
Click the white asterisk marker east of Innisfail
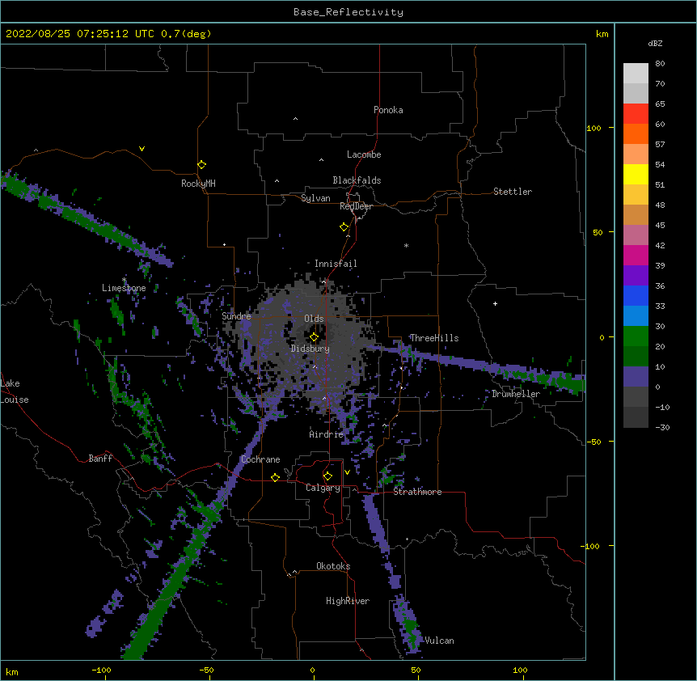(406, 245)
